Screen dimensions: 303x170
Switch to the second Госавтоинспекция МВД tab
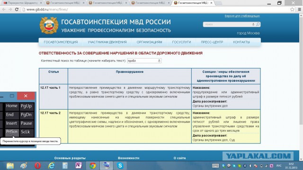[x=65, y=3]
